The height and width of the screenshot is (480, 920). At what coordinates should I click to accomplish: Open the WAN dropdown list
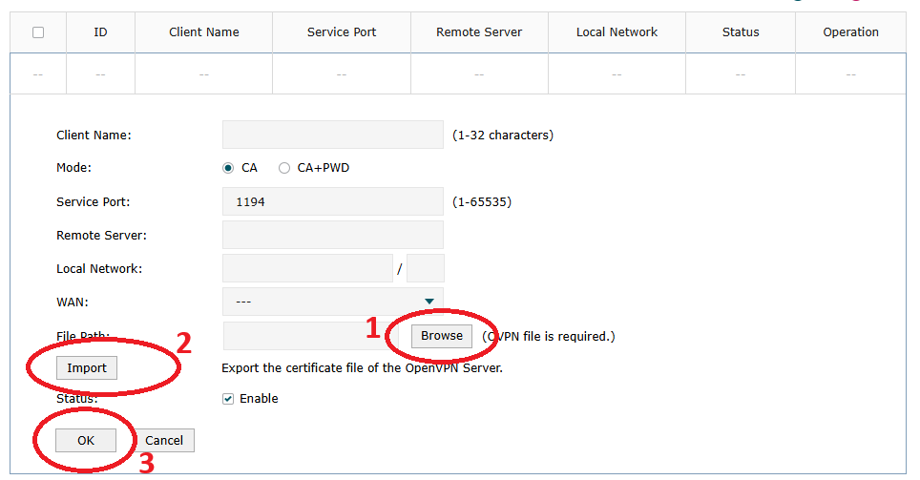333,302
